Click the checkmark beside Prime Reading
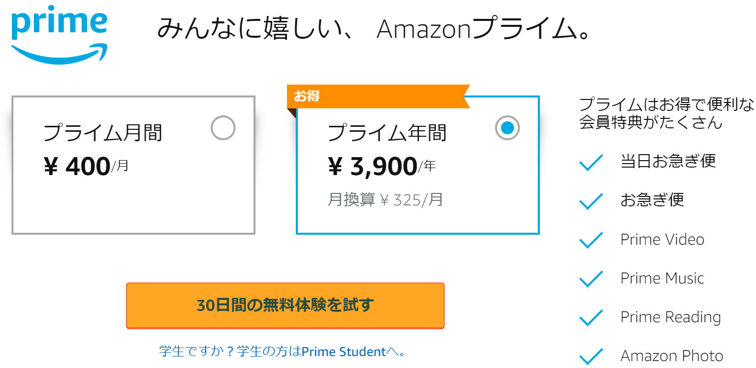This screenshot has height=368, width=756. pyautogui.click(x=592, y=317)
